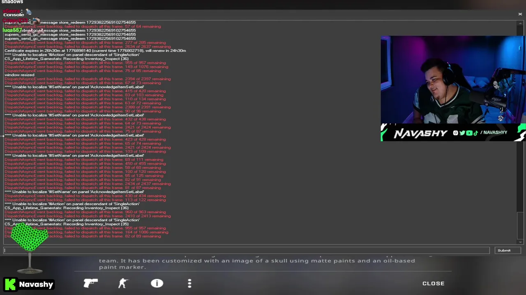Click the streamer webcam feed

pos(452,79)
